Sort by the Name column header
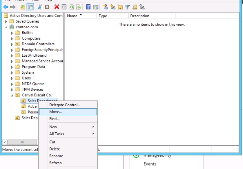Screen dimensions: 243x169 (81, 16)
